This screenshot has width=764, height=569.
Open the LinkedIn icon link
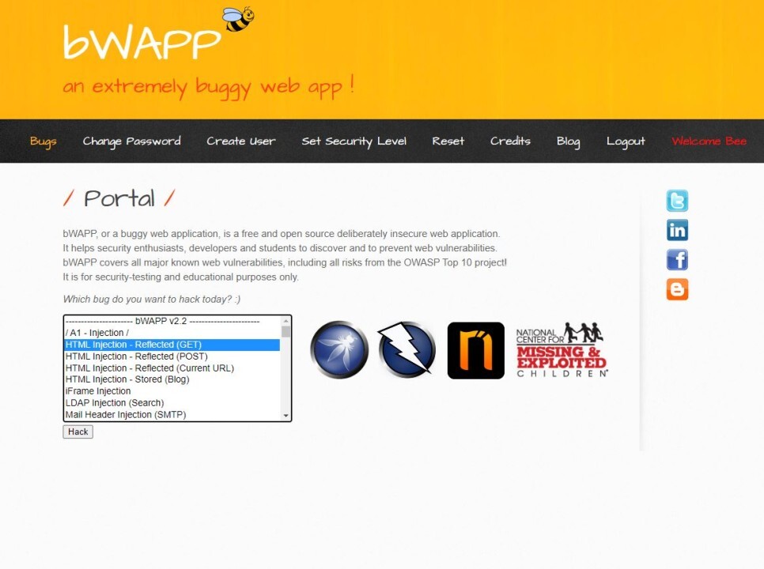pos(677,230)
